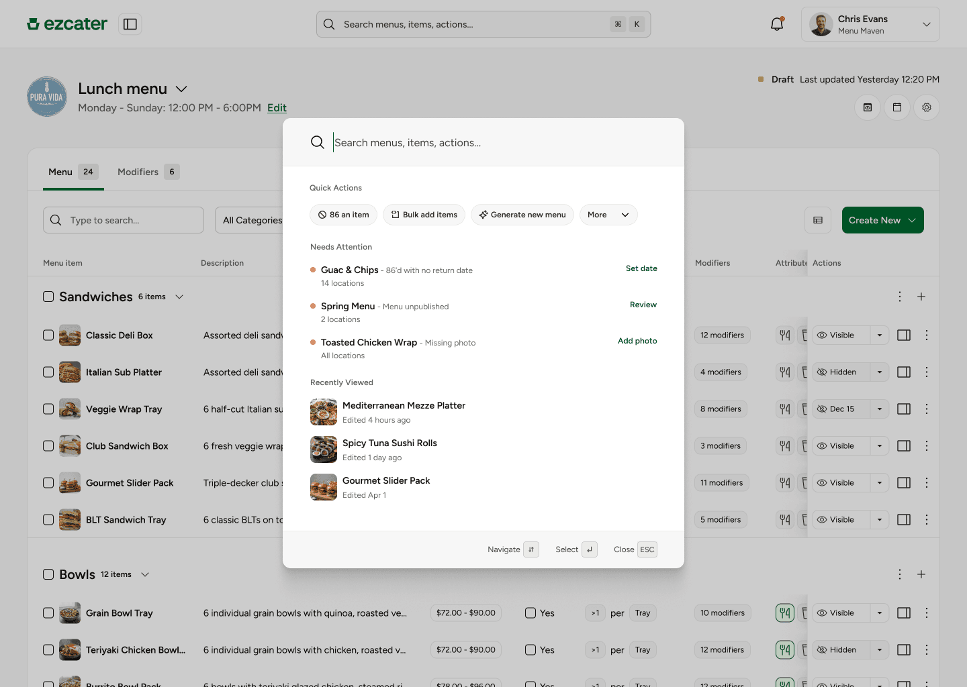Viewport: 967px width, 687px height.
Task: Click Set date for Guac & Chips
Action: pyautogui.click(x=641, y=268)
